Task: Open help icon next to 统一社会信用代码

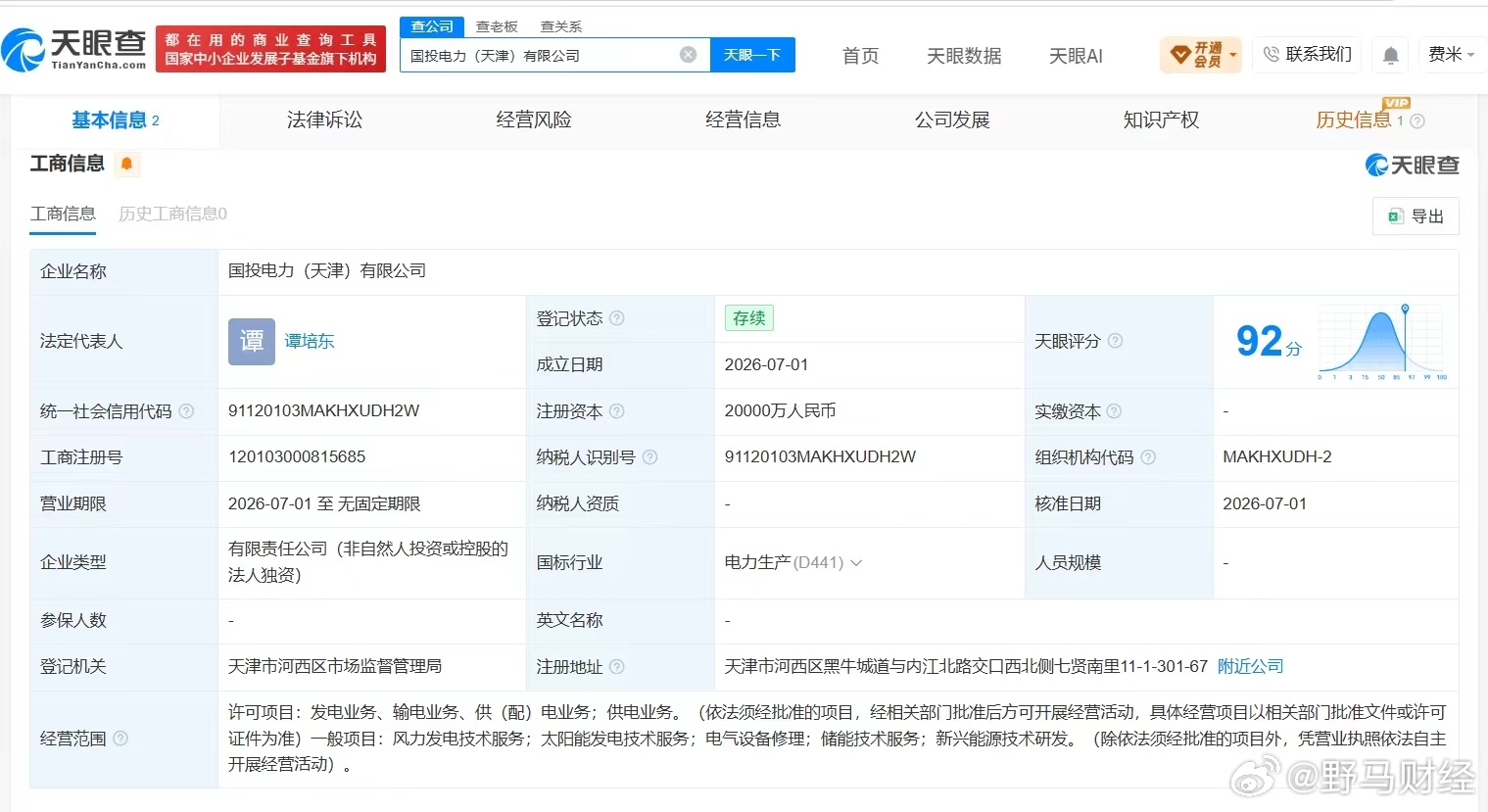Action: (x=186, y=411)
